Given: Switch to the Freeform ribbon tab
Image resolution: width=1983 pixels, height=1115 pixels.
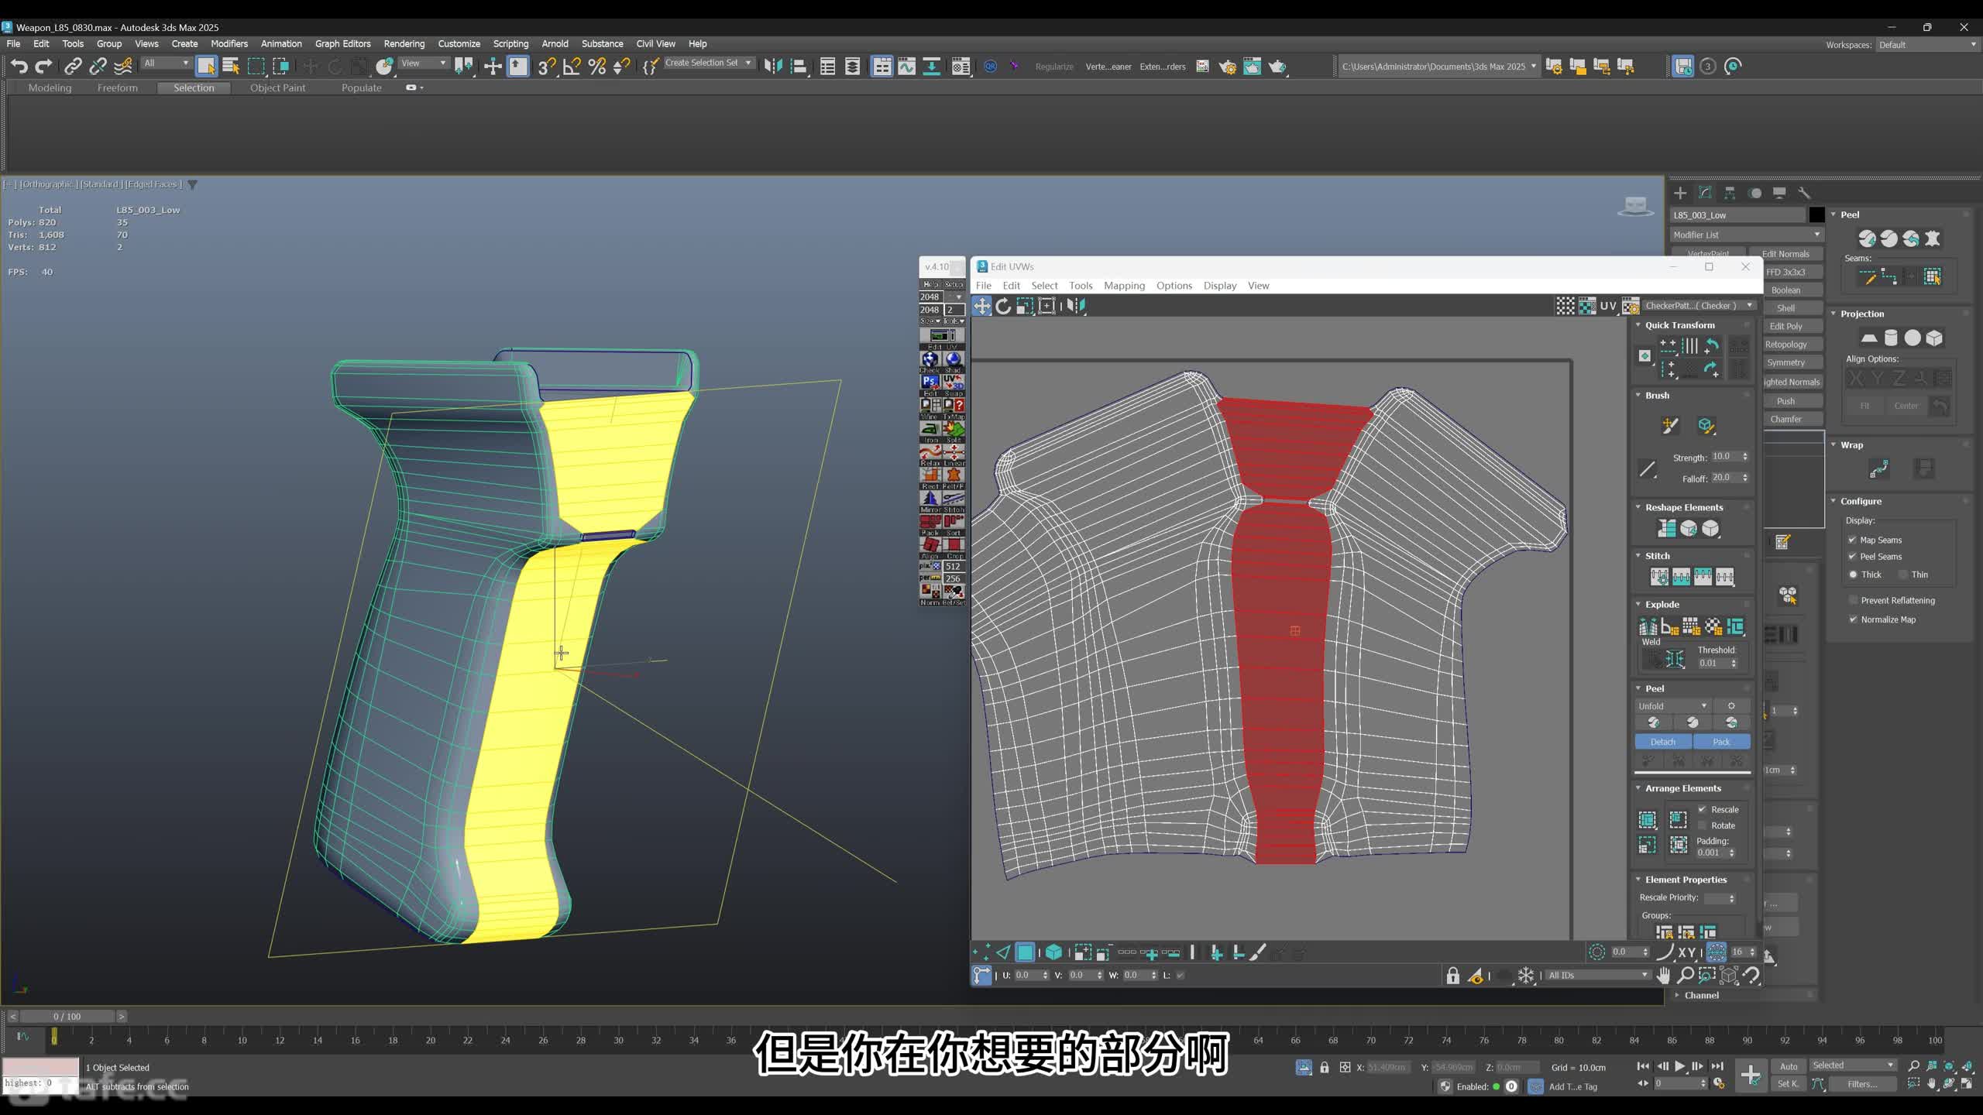Looking at the screenshot, I should (117, 88).
